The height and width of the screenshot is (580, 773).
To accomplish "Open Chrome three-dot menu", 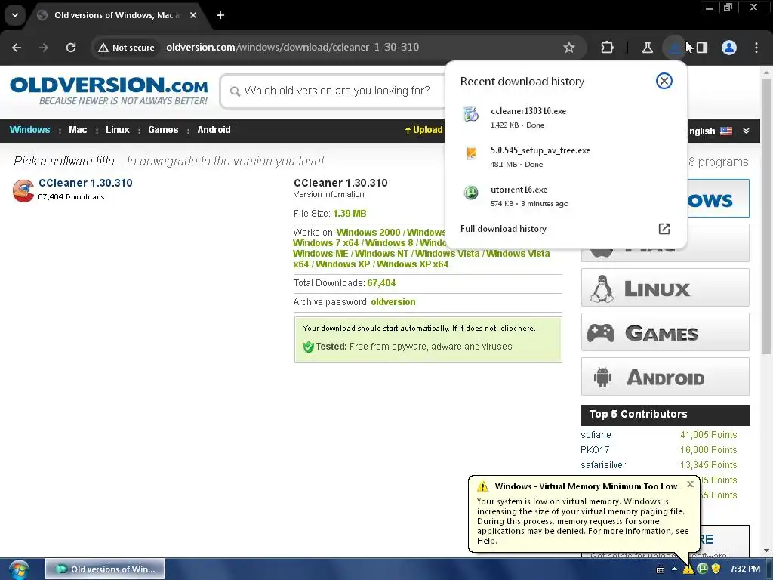I will pyautogui.click(x=756, y=48).
